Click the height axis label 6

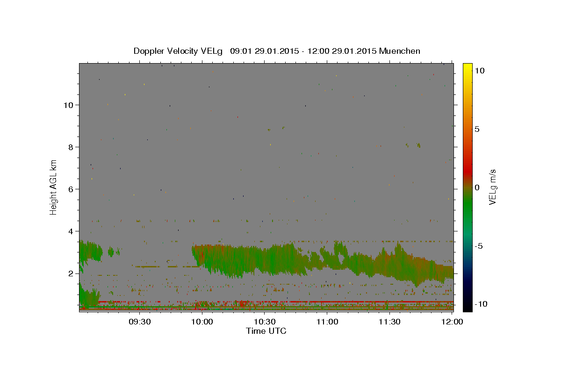pos(71,189)
